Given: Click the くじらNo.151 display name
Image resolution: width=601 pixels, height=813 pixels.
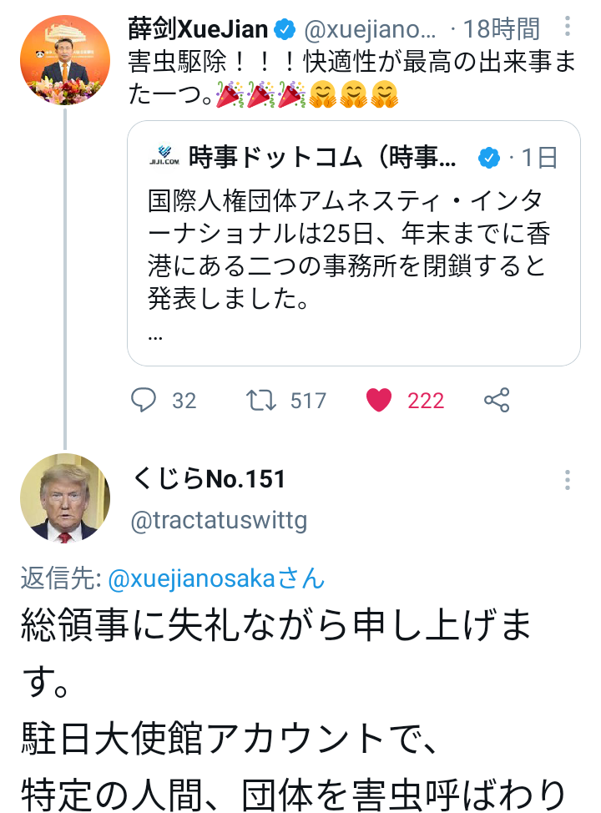Looking at the screenshot, I should coord(208,479).
